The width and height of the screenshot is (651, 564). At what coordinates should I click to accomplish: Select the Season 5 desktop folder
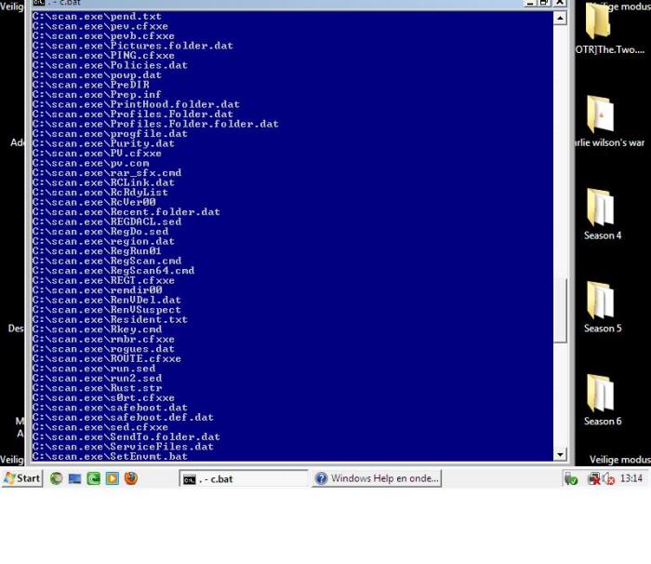[603, 307]
